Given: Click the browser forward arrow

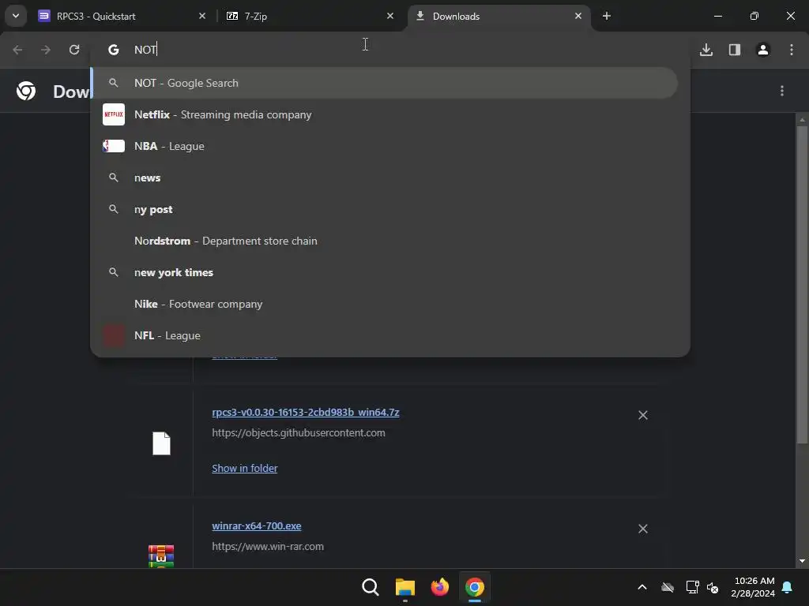Looking at the screenshot, I should point(46,50).
